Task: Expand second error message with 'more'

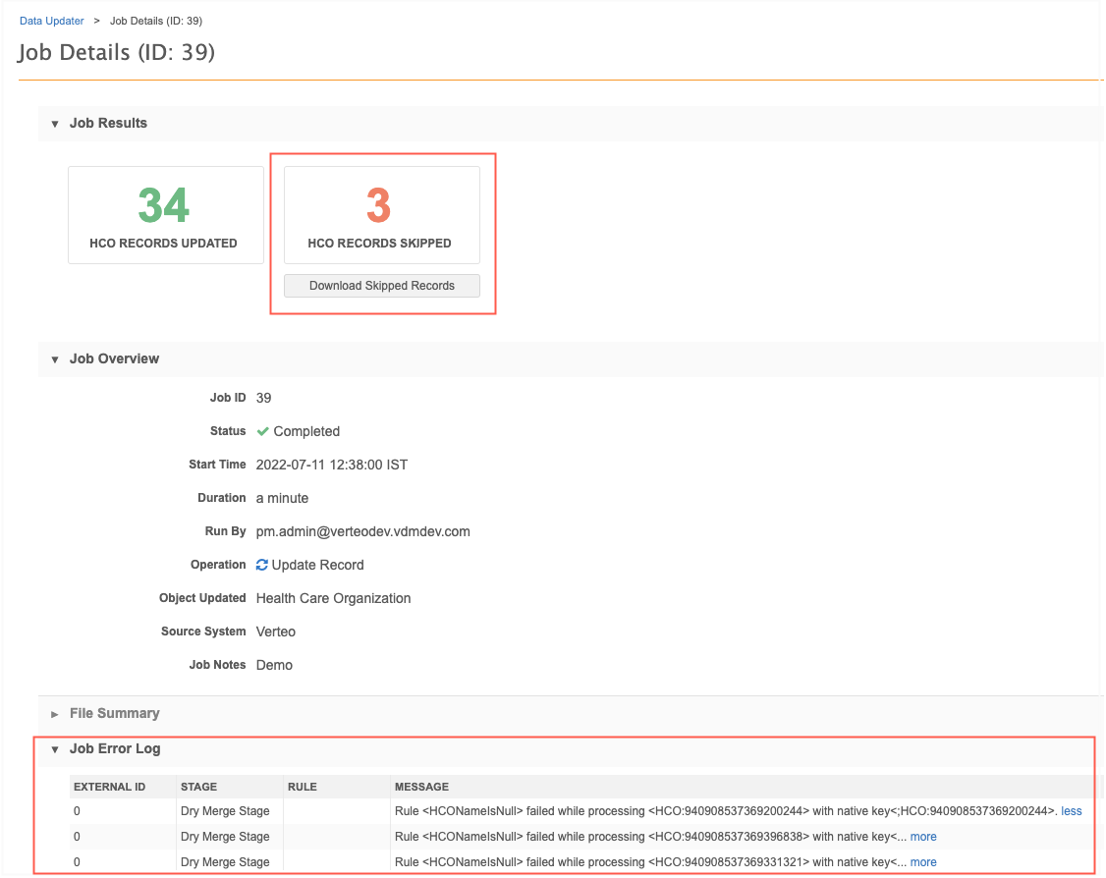Action: [923, 837]
